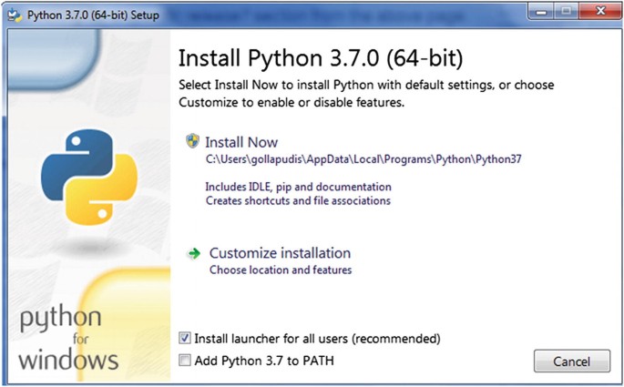Click the default install path under Install Now
Image resolution: width=624 pixels, height=387 pixels.
click(363, 159)
